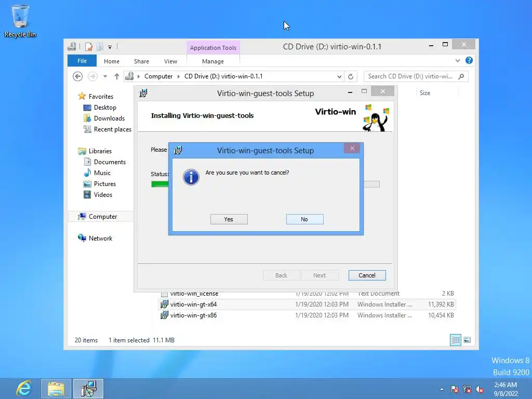The width and height of the screenshot is (532, 399).
Task: Switch to Large icons view in status bar
Action: (x=467, y=340)
